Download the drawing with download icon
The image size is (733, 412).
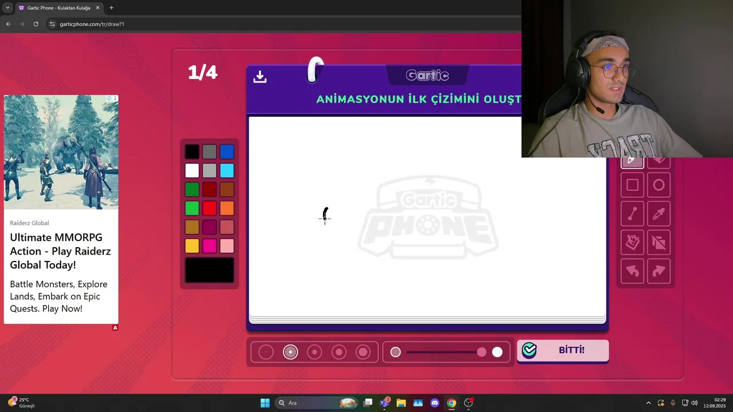(260, 77)
